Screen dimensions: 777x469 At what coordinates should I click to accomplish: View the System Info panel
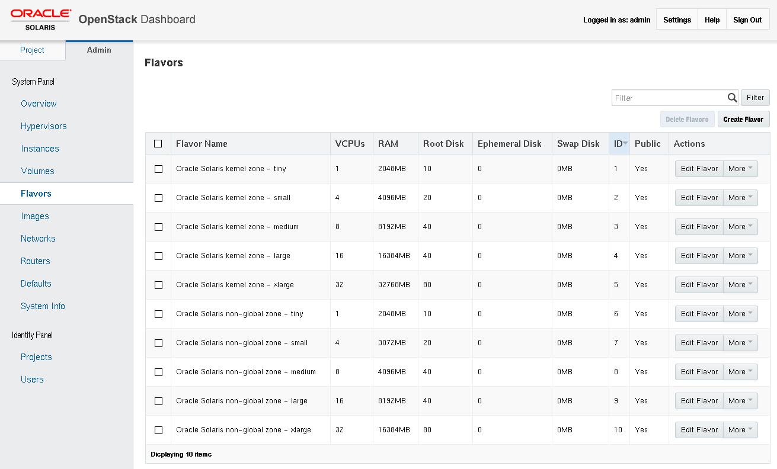(43, 306)
